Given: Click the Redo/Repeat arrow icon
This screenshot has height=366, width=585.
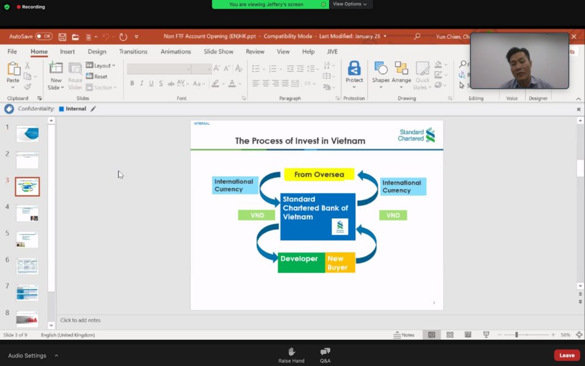Looking at the screenshot, I should tap(123, 37).
